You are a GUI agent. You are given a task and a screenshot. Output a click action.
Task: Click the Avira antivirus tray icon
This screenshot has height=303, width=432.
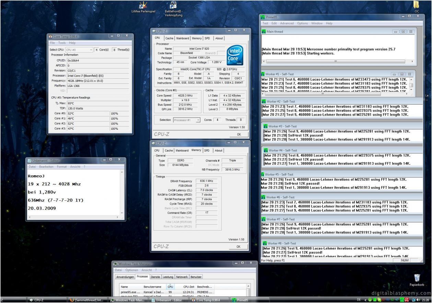[x=407, y=300]
